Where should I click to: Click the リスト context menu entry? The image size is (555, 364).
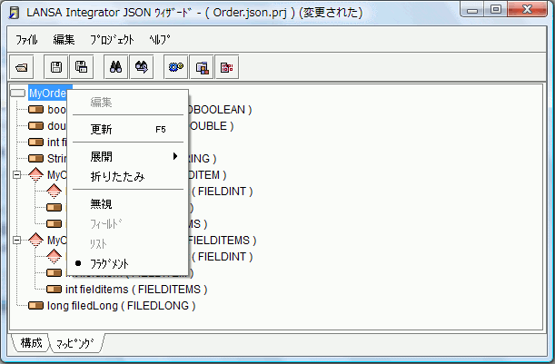pyautogui.click(x=127, y=244)
